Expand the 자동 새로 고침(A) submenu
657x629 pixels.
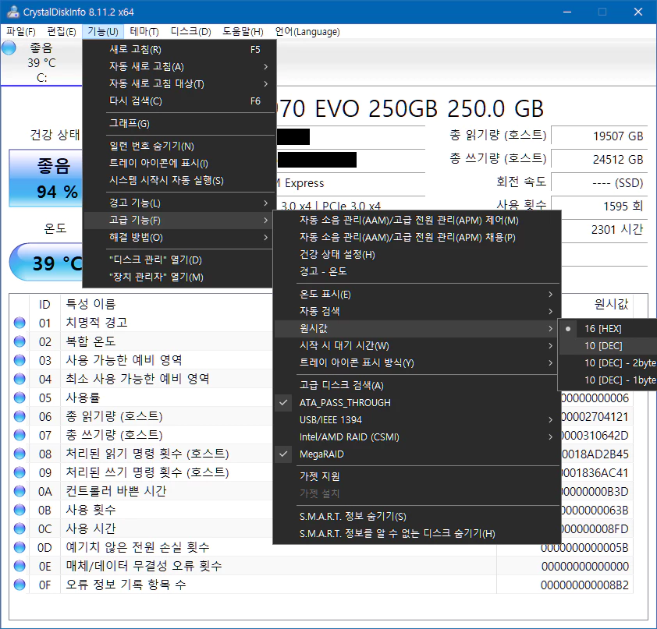pyautogui.click(x=179, y=66)
